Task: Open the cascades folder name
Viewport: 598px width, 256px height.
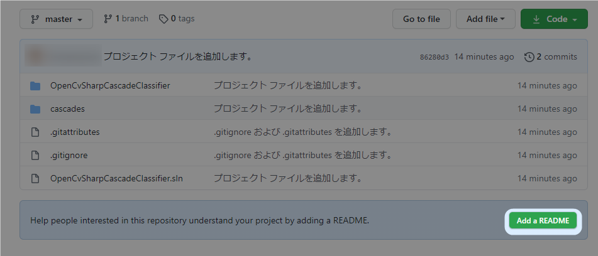Action: [x=67, y=109]
